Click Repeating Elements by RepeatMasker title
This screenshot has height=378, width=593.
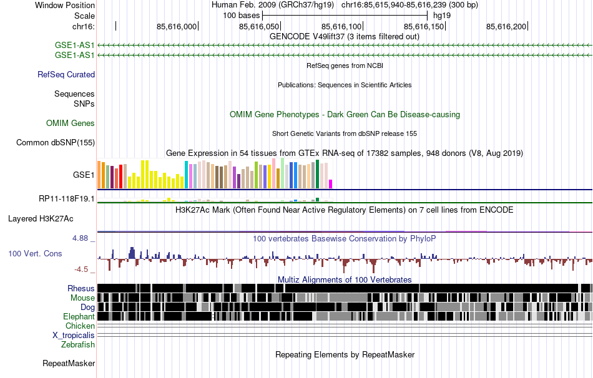345,354
